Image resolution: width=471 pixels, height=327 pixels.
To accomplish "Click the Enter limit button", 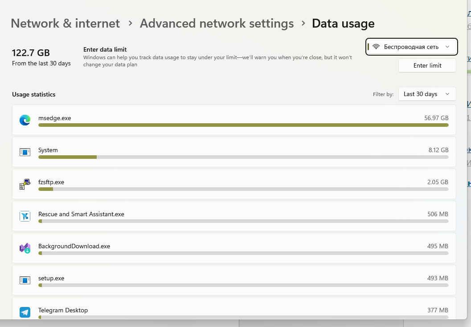I will tap(427, 65).
